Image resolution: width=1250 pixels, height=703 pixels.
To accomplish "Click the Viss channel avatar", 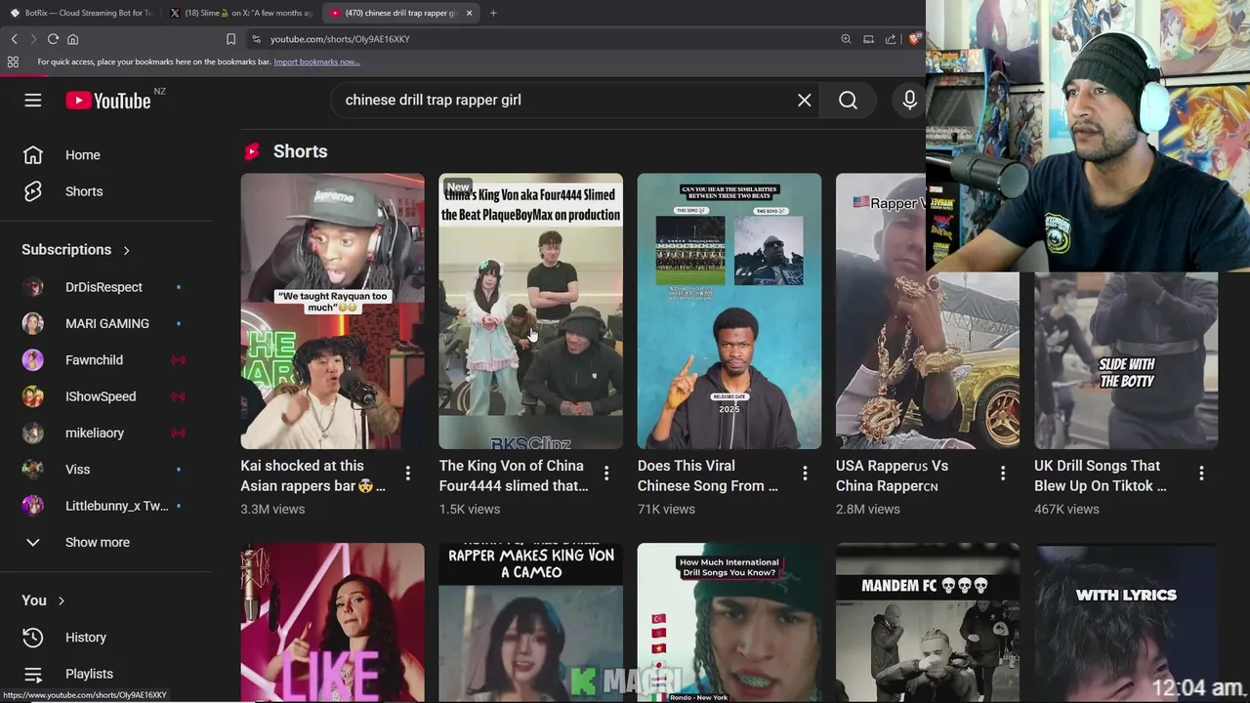I will pos(33,469).
